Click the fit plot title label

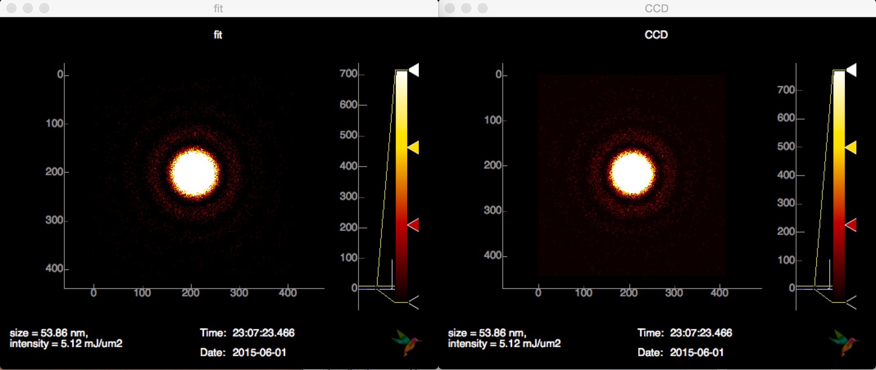(218, 35)
